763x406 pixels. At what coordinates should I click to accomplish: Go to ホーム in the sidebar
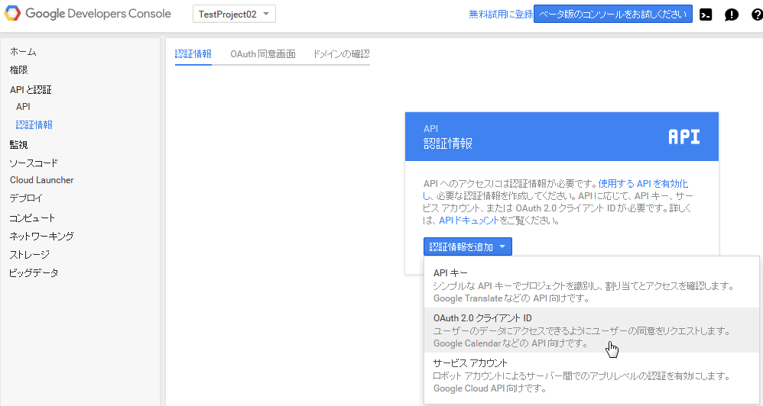23,51
